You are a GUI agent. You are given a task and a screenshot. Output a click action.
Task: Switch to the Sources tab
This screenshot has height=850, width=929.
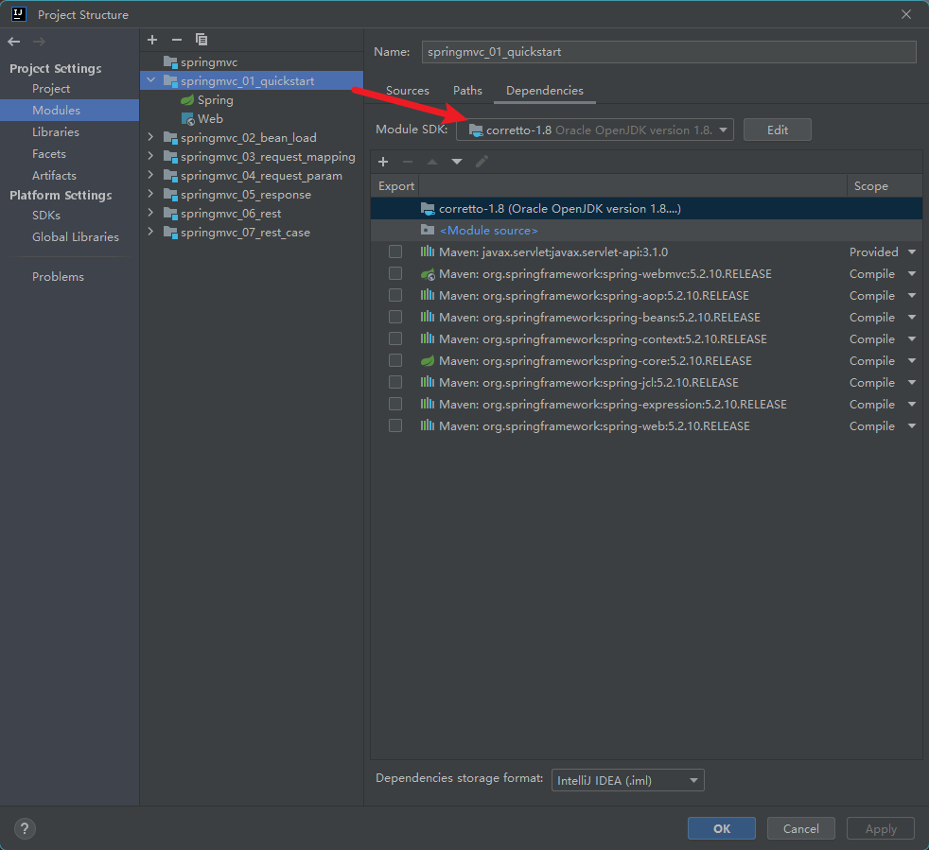click(x=408, y=91)
